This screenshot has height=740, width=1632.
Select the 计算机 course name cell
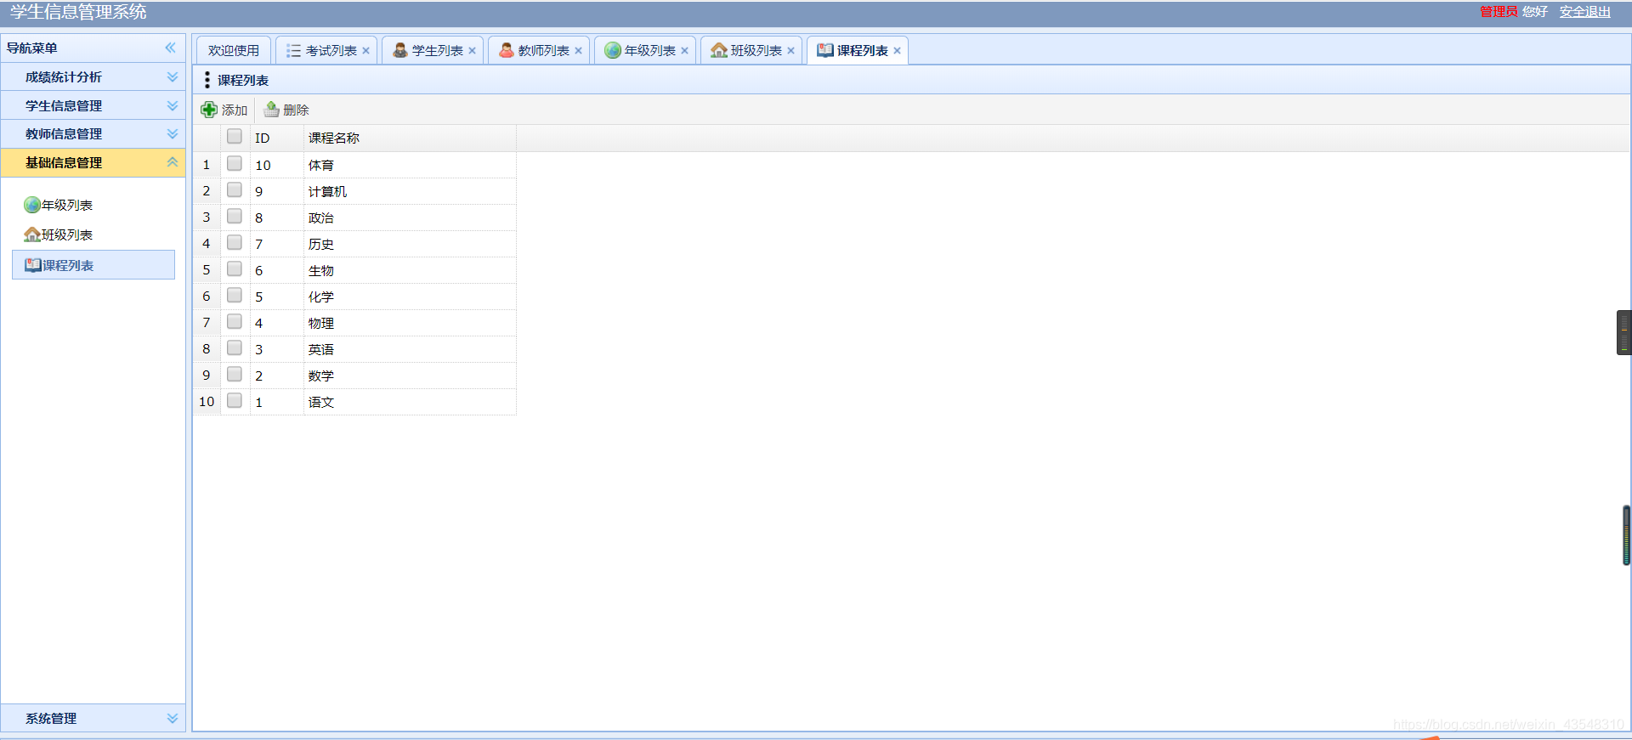click(410, 191)
